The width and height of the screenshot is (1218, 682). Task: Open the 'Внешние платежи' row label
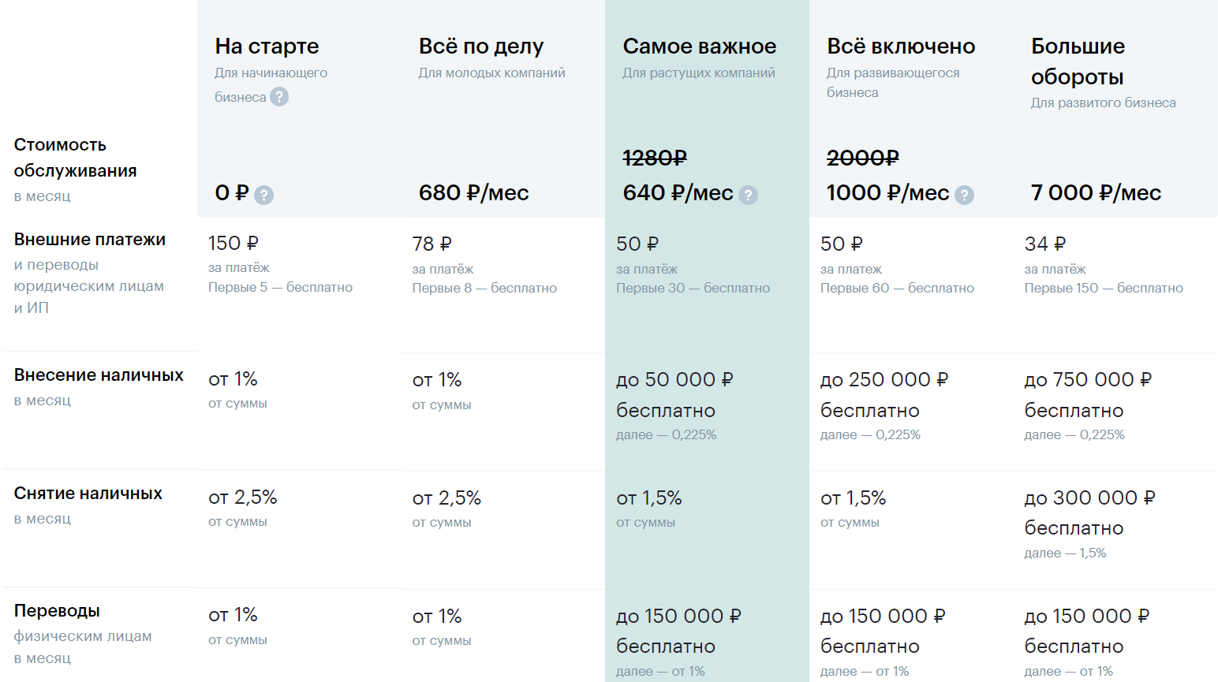click(x=89, y=239)
